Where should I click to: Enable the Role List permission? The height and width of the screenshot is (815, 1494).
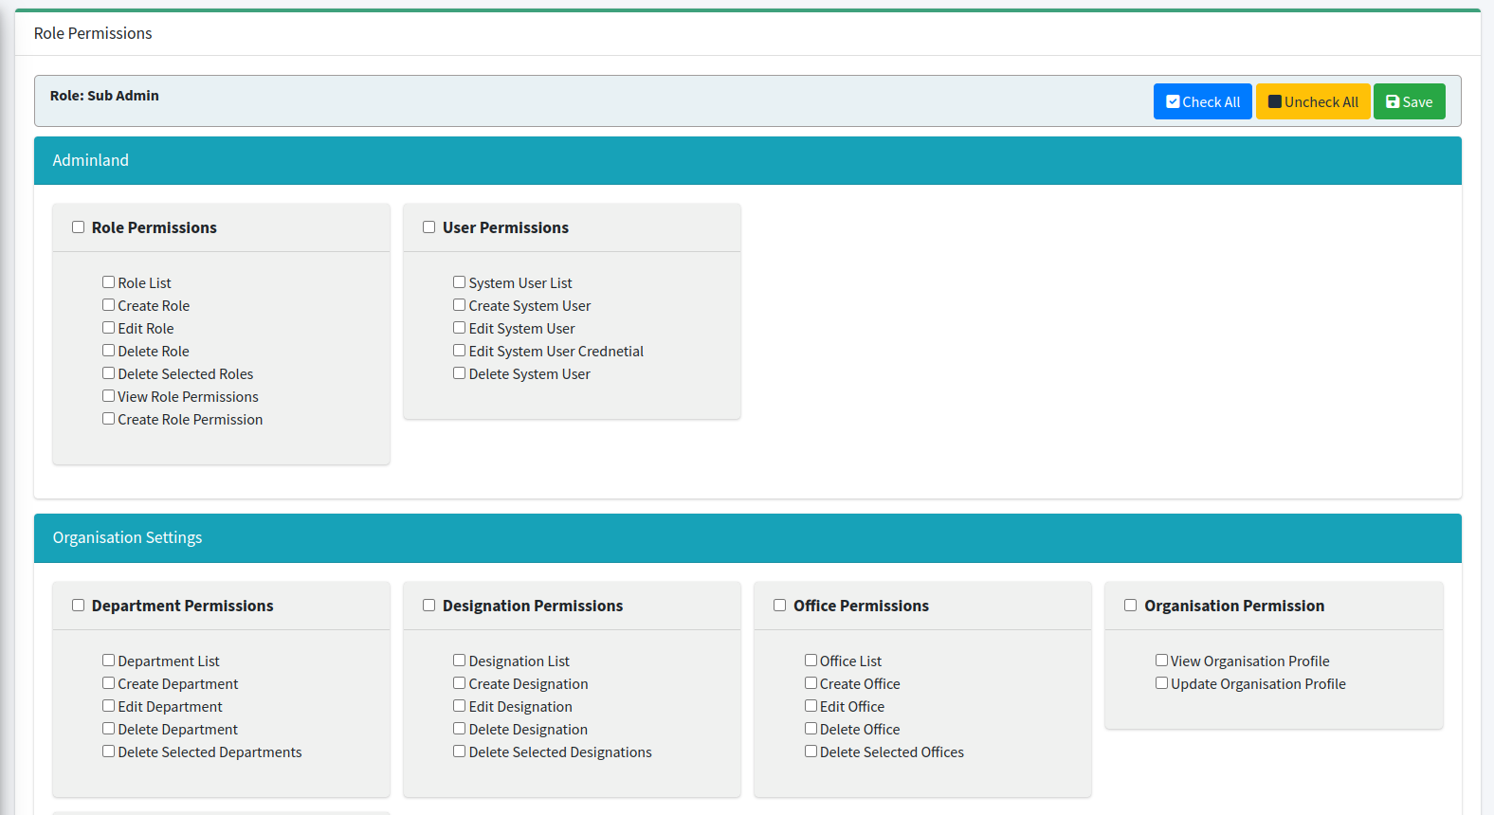pos(109,282)
